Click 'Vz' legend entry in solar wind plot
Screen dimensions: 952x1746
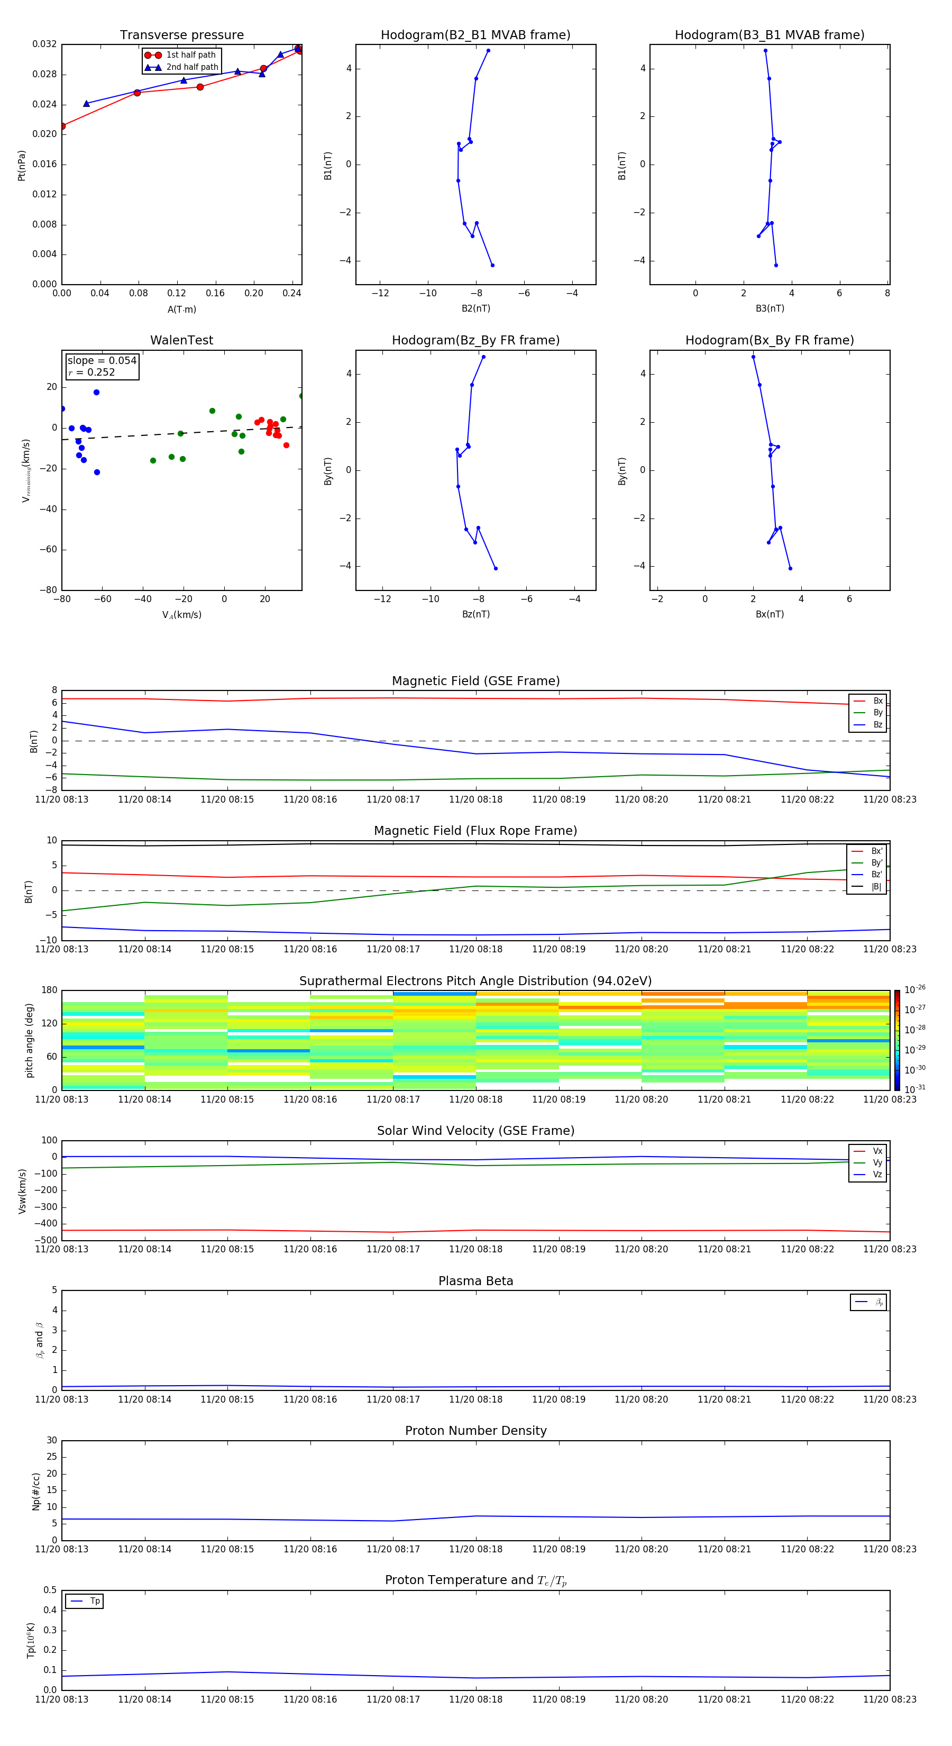[x=868, y=1174]
